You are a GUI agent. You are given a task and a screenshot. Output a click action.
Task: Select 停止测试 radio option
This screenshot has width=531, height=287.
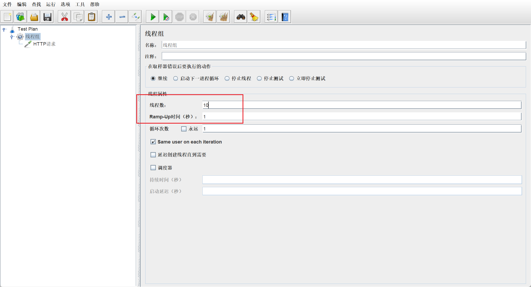259,79
